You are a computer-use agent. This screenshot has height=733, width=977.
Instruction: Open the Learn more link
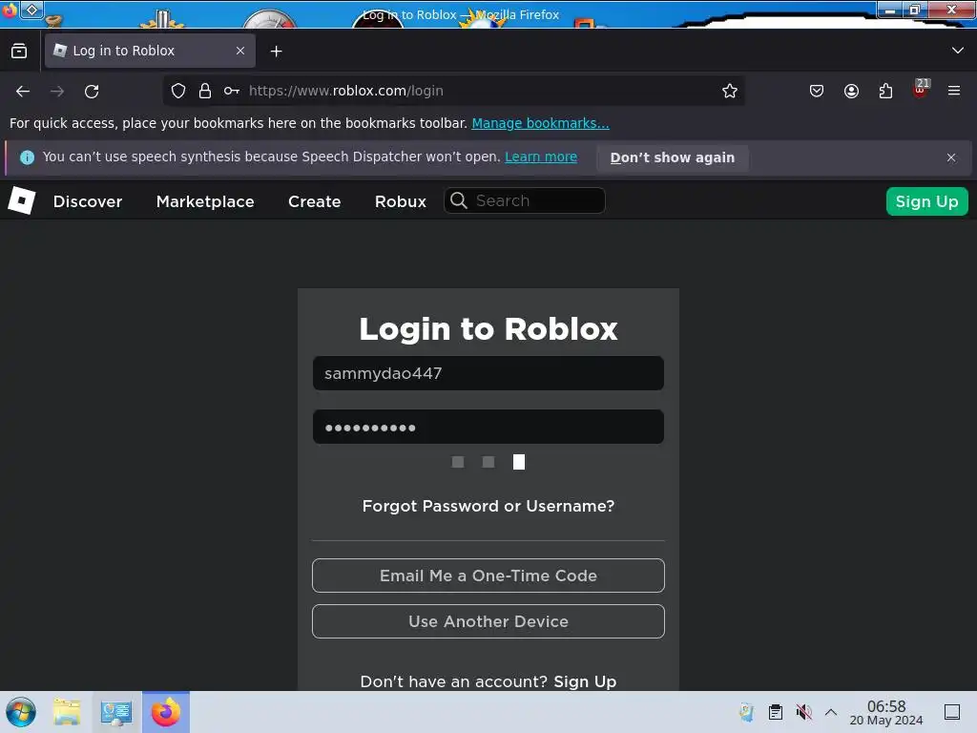click(x=541, y=157)
